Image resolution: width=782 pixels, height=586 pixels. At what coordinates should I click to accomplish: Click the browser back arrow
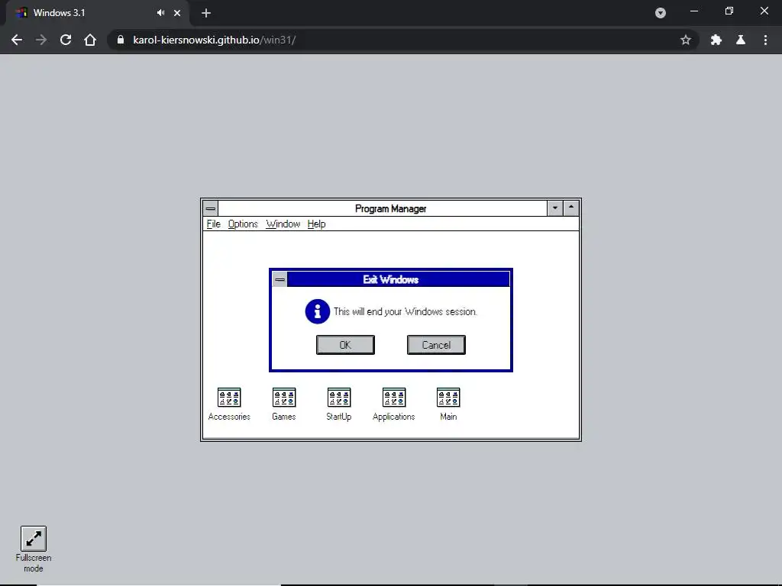[17, 40]
